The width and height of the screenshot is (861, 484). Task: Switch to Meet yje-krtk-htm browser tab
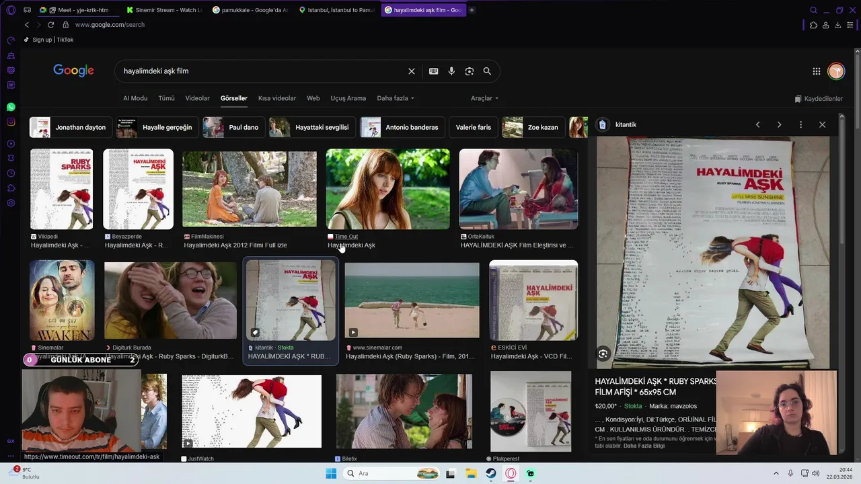click(x=78, y=10)
